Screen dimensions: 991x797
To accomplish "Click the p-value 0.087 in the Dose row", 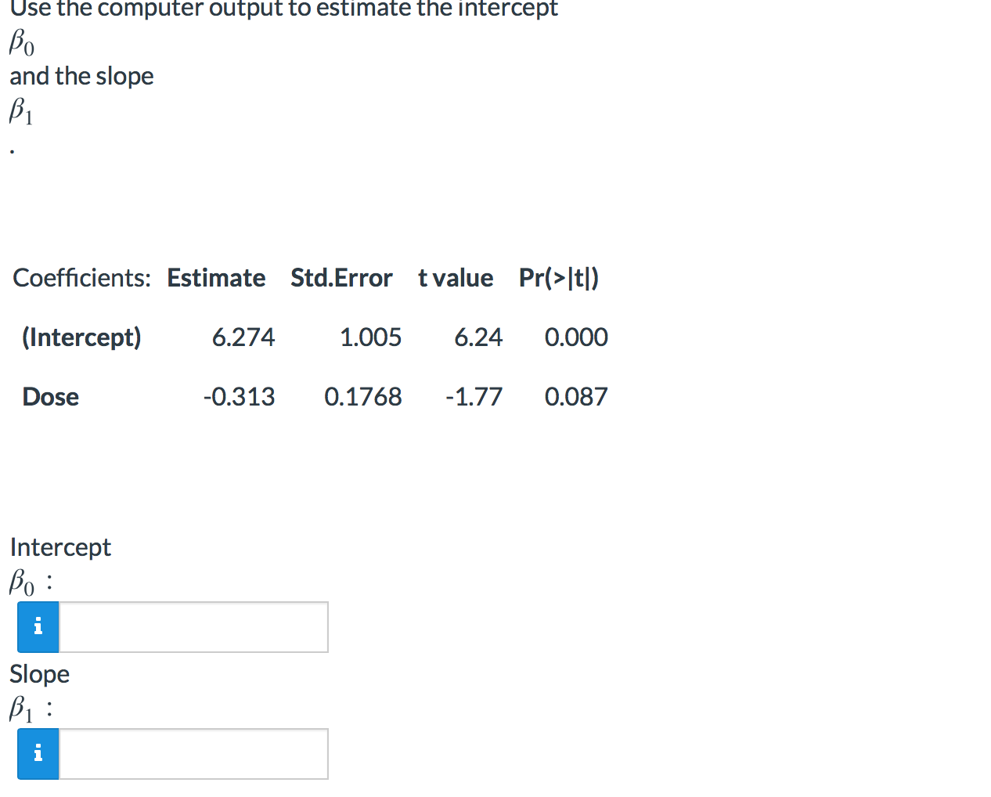I will tap(575, 397).
